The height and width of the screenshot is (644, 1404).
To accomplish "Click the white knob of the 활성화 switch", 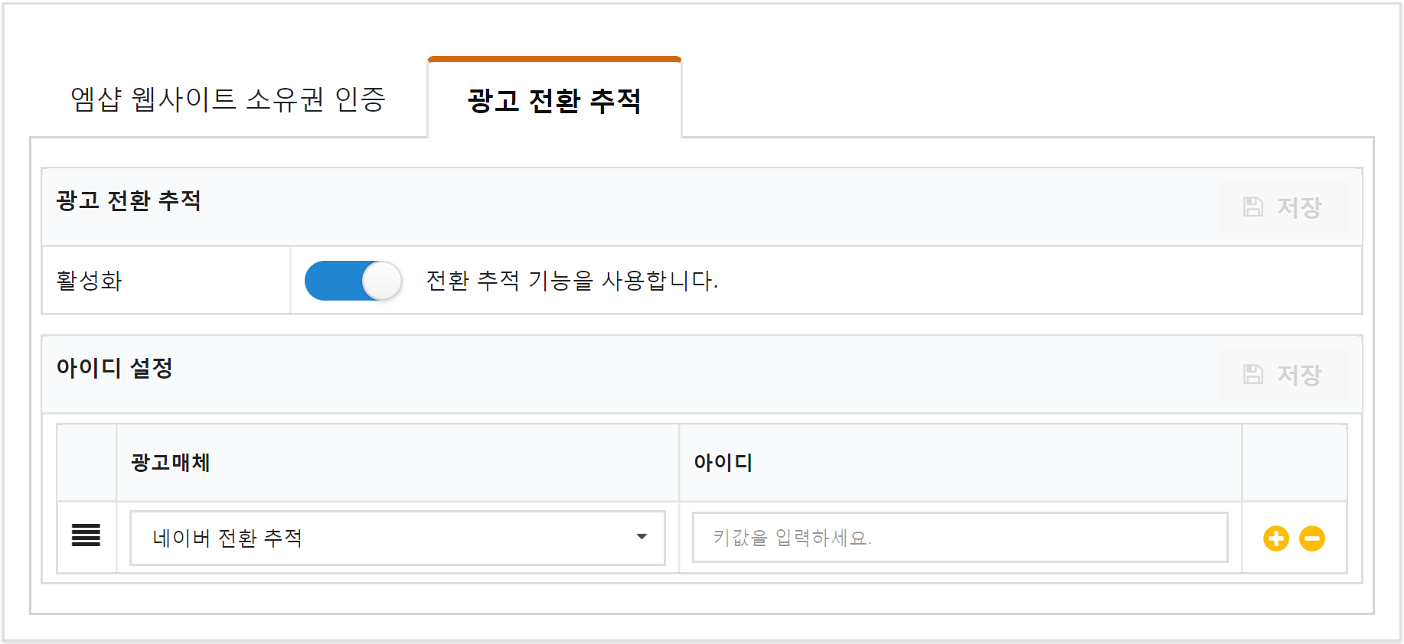I will 381,281.
